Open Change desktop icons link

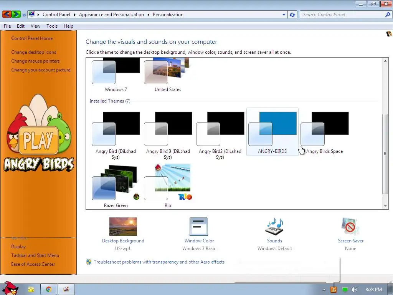(x=34, y=52)
